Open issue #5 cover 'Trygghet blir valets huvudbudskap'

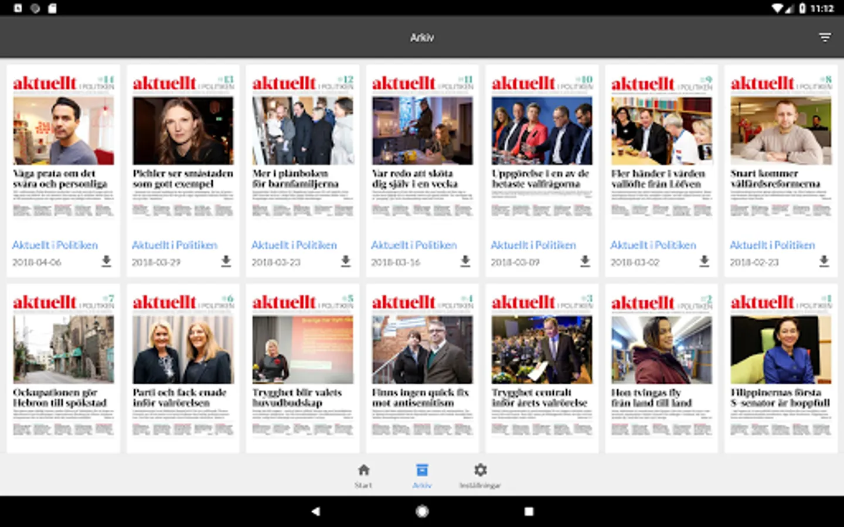(x=302, y=365)
